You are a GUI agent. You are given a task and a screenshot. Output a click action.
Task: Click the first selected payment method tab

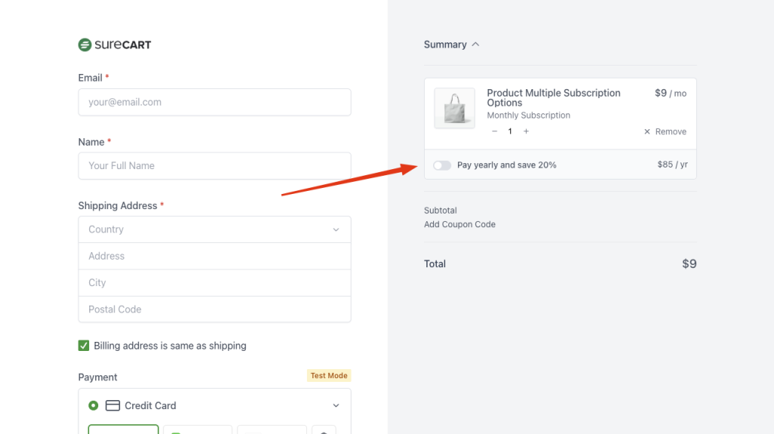(x=123, y=429)
